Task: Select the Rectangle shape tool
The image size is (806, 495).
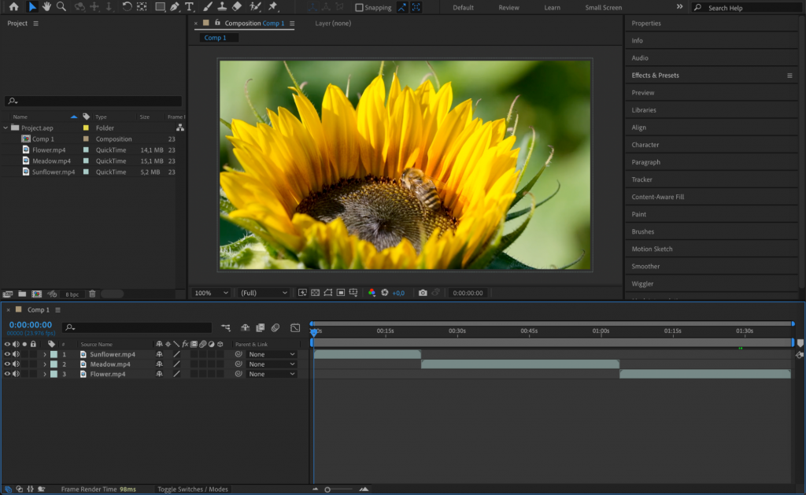Action: [x=160, y=7]
